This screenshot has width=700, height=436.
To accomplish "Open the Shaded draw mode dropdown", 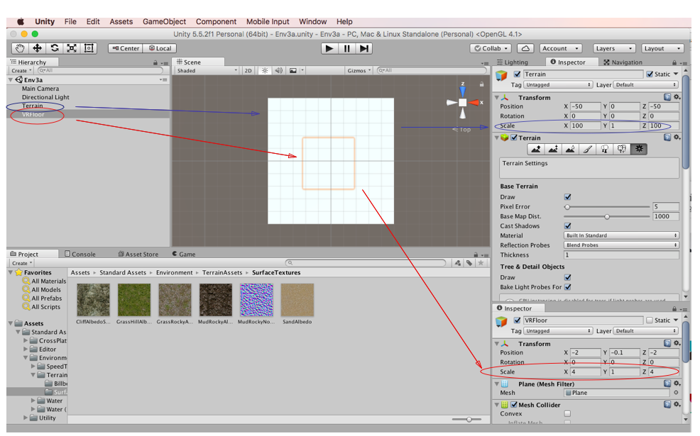I will pyautogui.click(x=207, y=70).
